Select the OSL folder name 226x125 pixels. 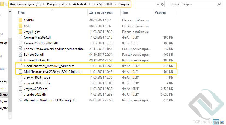27,26
